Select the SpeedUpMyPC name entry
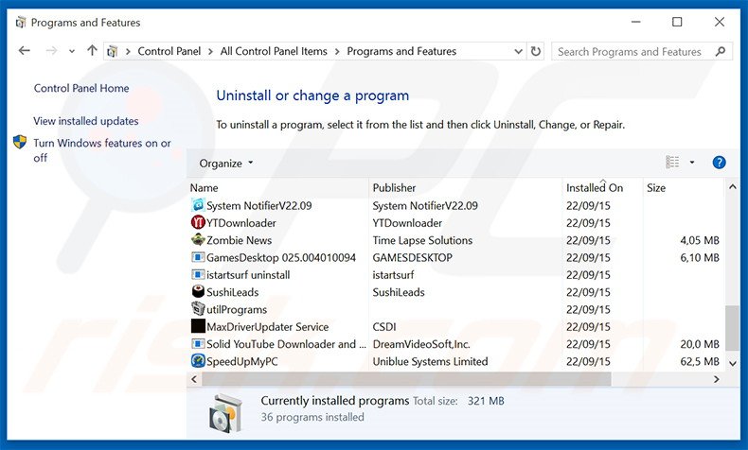 (241, 361)
